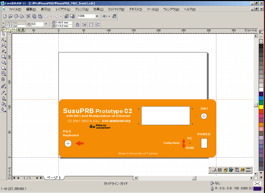Open the ファイル(F) menu

click(x=15, y=9)
